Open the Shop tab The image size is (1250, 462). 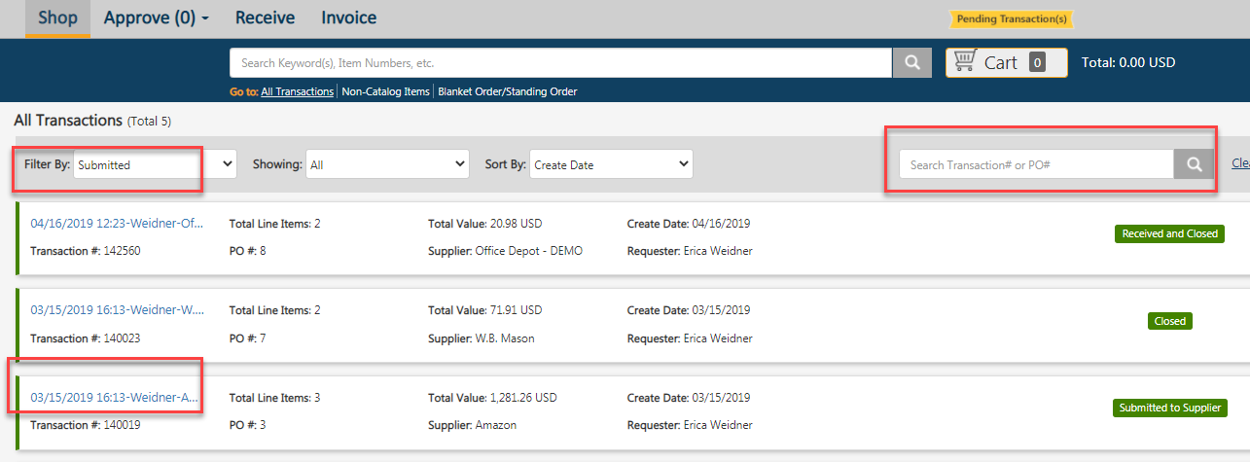(x=58, y=18)
